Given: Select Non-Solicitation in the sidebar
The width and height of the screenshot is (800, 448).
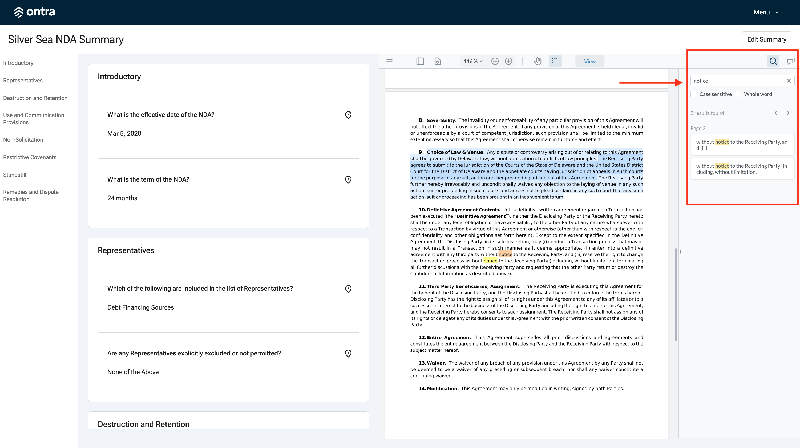Looking at the screenshot, I should [x=23, y=139].
